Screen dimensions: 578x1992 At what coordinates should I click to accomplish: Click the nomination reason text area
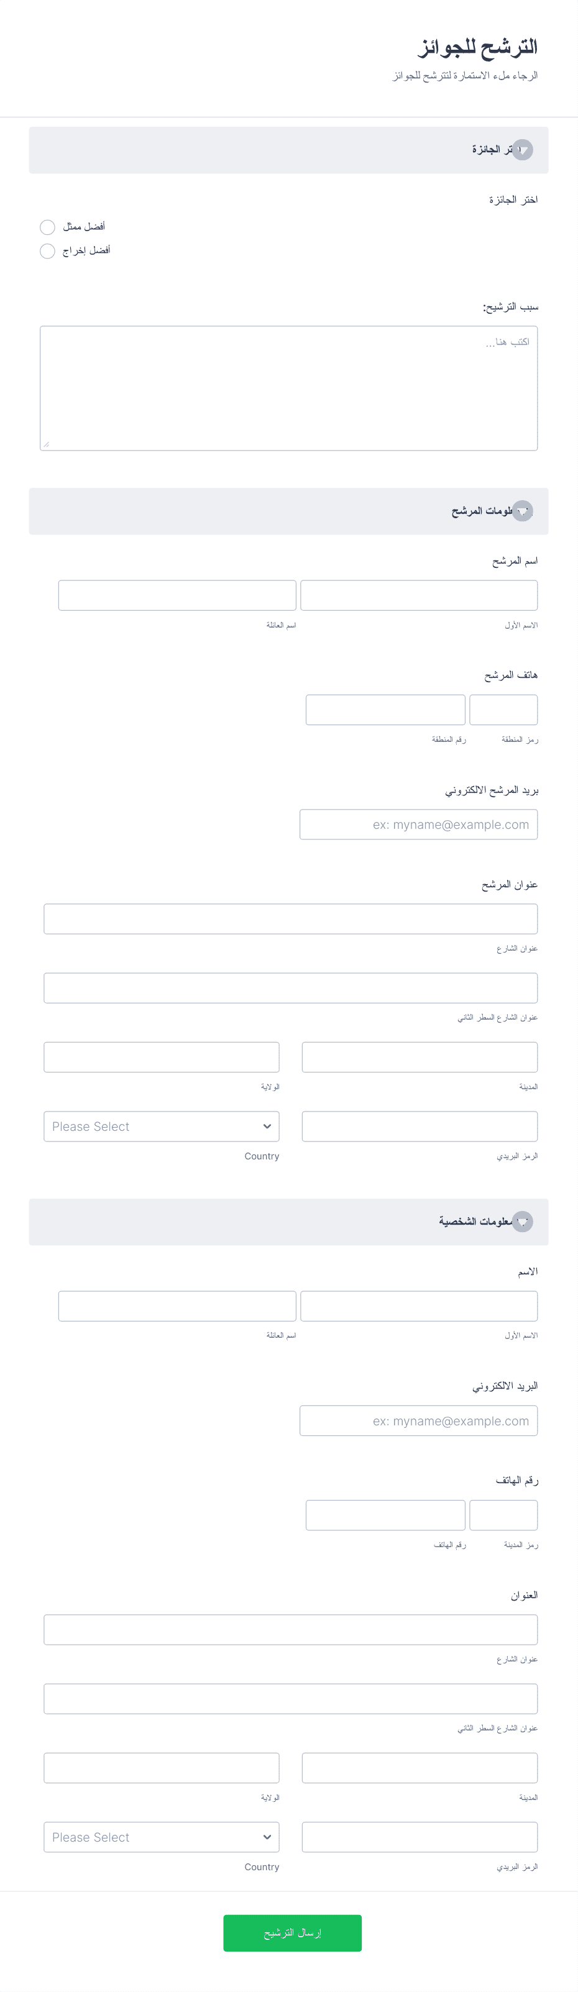(288, 388)
